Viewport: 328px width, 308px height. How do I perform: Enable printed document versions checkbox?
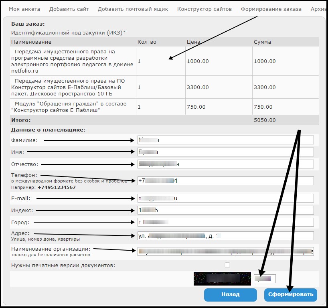(x=227, y=265)
